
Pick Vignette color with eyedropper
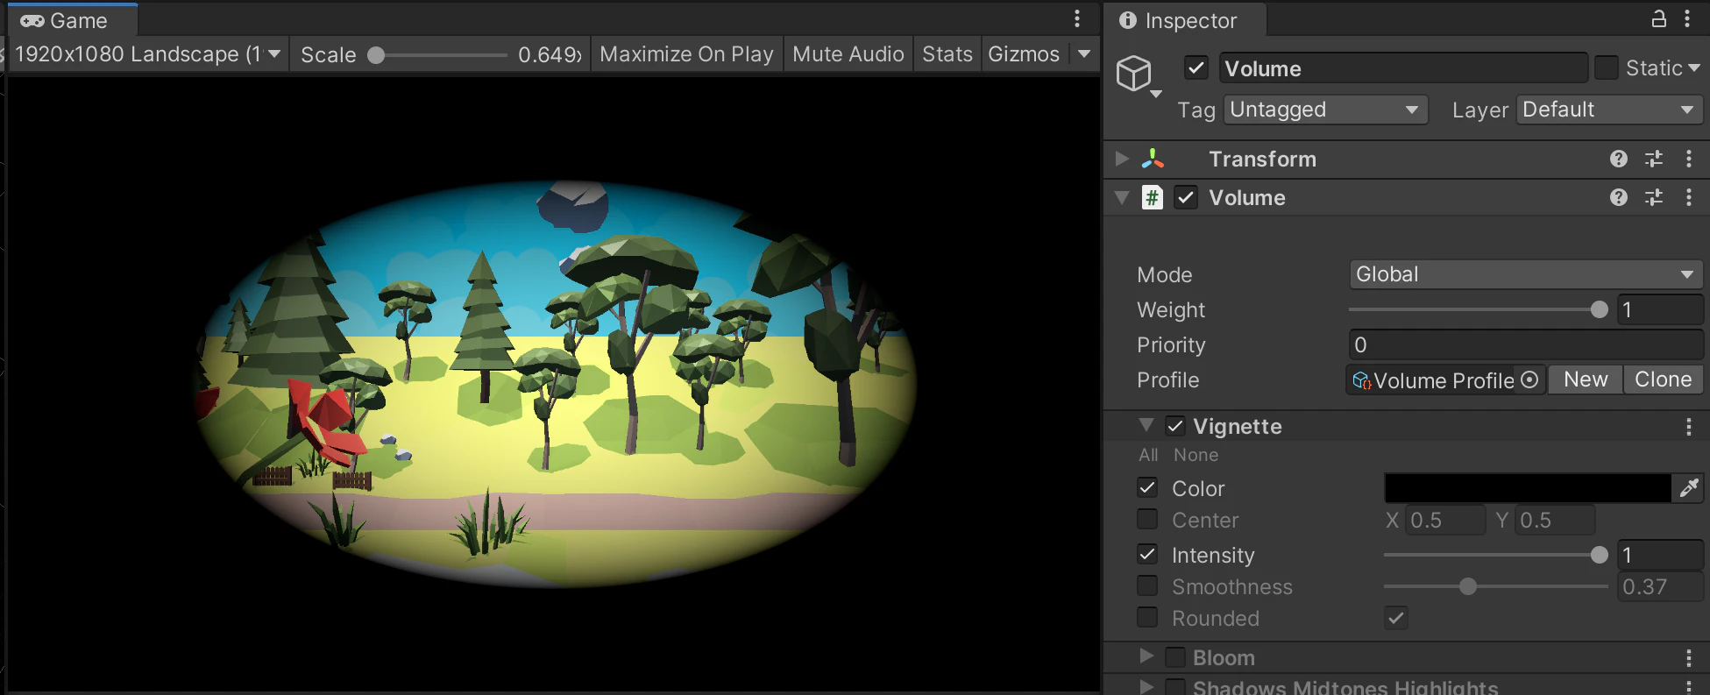1689,488
